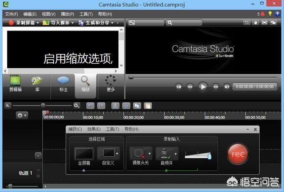
Task: Open the 编辑(E) menu
Action: click(30, 14)
